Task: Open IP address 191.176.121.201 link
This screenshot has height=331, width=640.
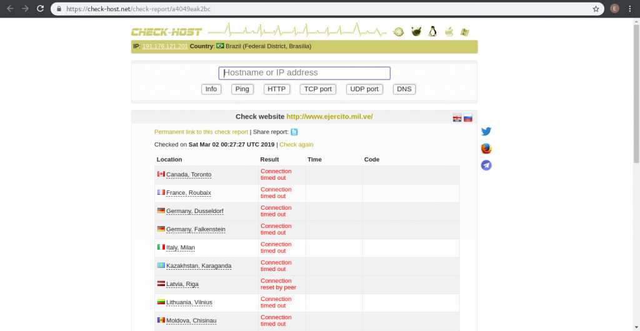Action: [165, 46]
